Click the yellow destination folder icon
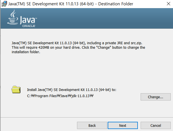Screen dimensions: 173x131 [16, 89]
